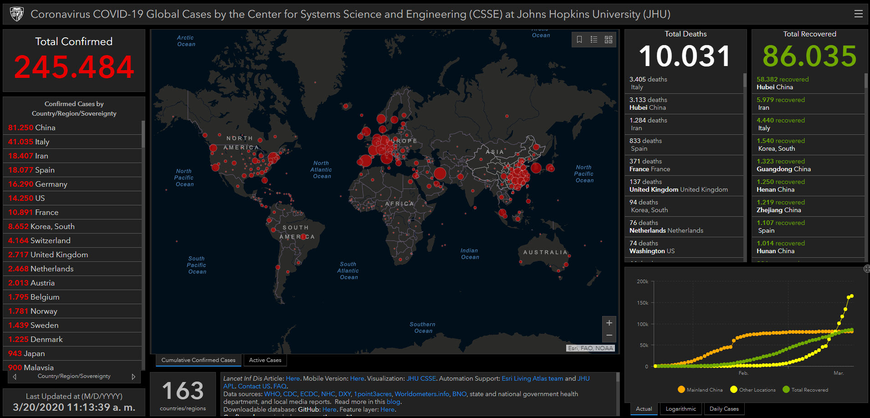Go to the next country list view arrow
This screenshot has width=870, height=418.
pyautogui.click(x=133, y=377)
